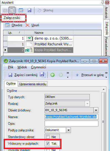Toggle the Wysyłaj mailem checkbox
The height and width of the screenshot is (151, 110).
[48, 150]
